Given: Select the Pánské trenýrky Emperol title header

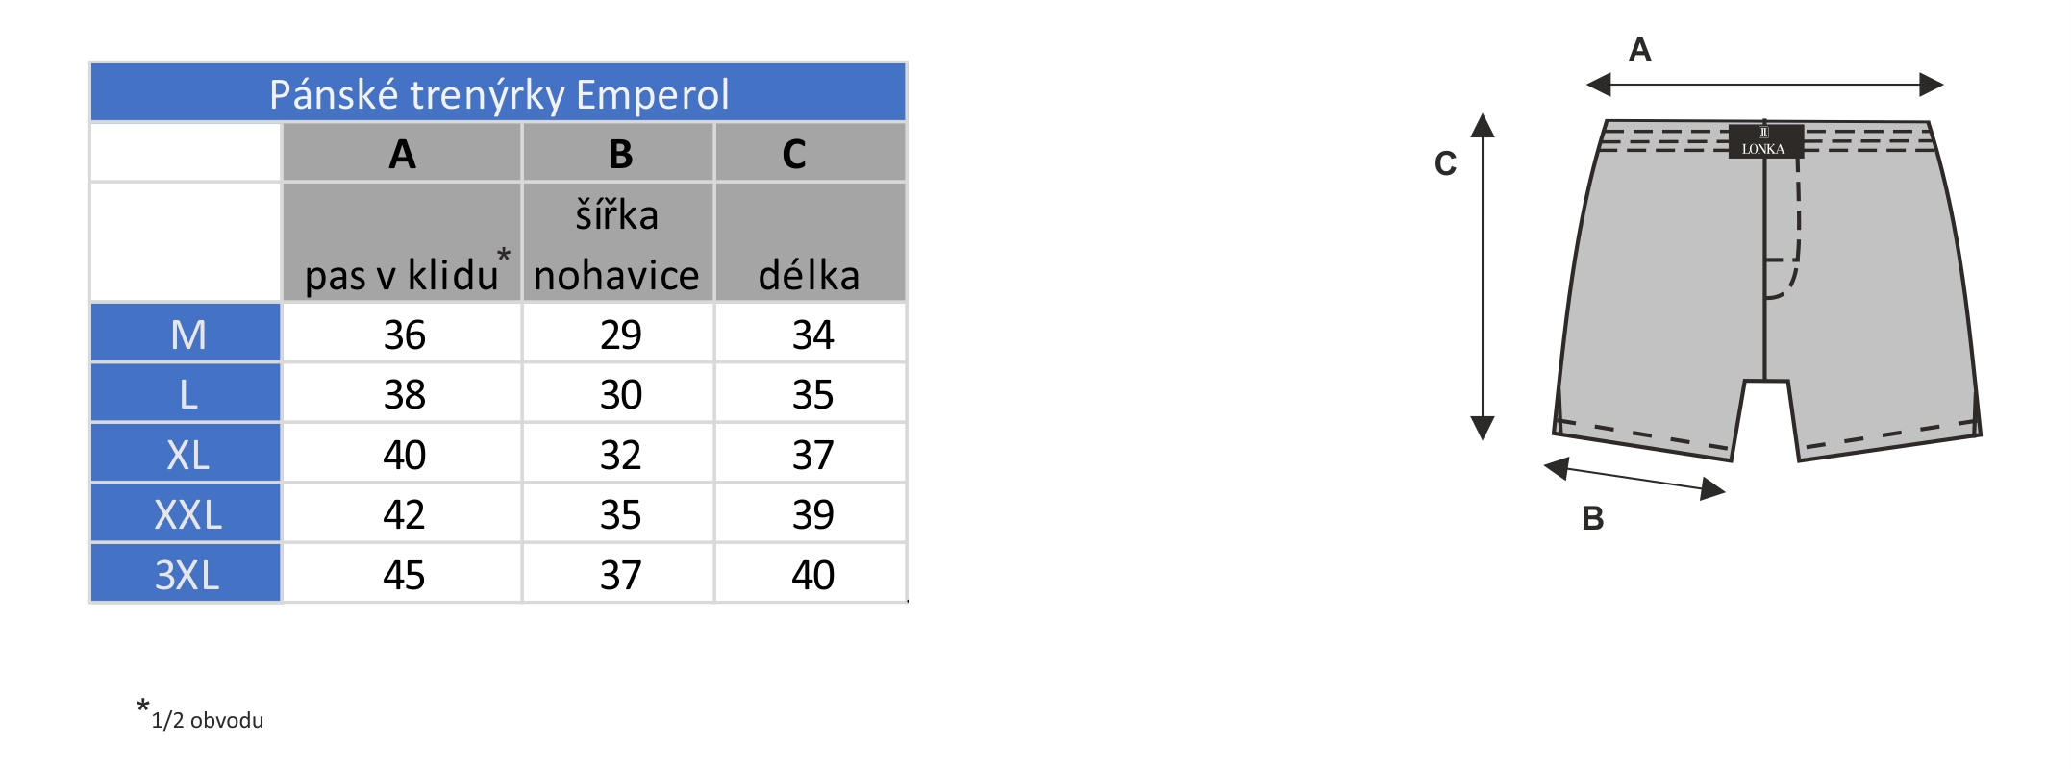Looking at the screenshot, I should coord(498,93).
